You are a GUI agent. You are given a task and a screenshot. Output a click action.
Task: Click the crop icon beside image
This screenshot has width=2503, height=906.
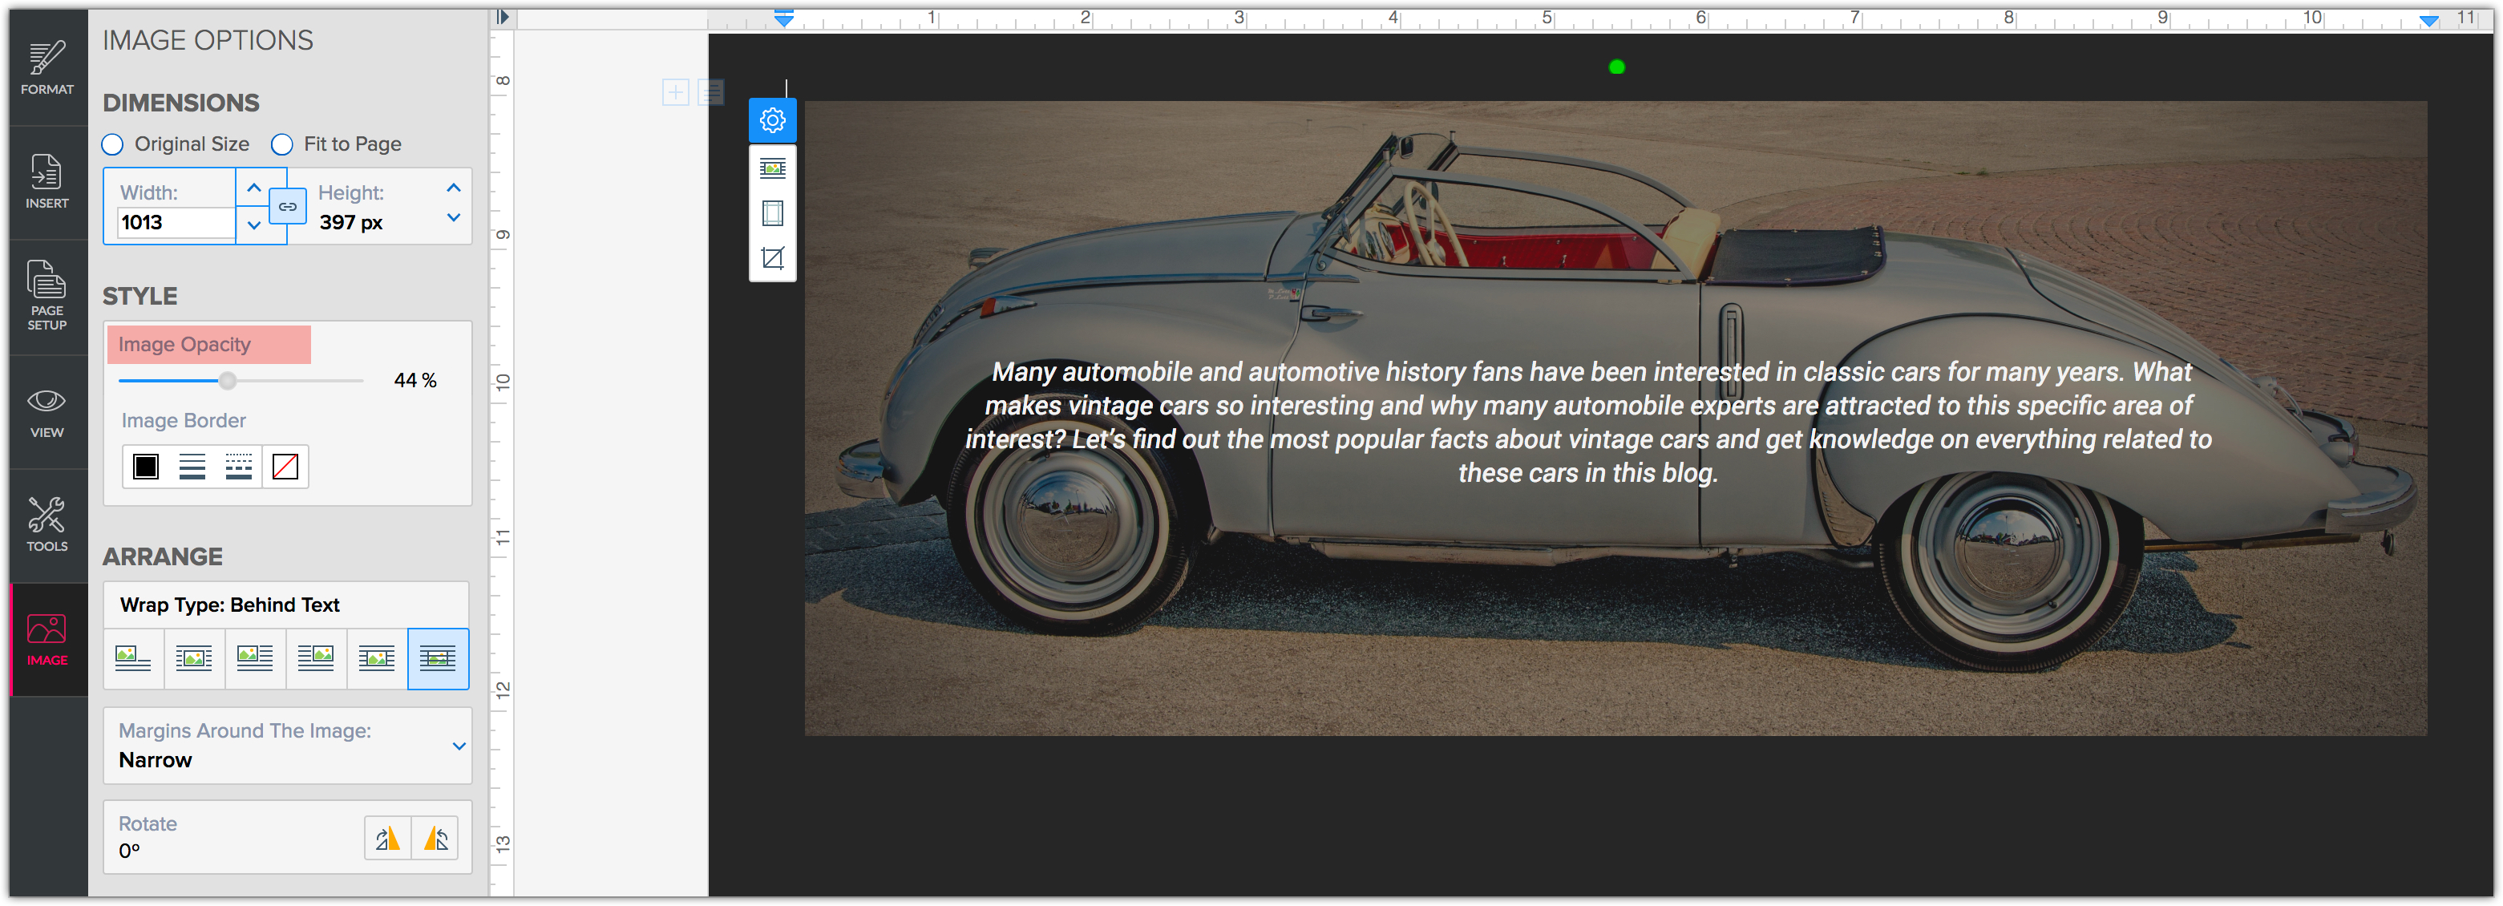pos(773,257)
